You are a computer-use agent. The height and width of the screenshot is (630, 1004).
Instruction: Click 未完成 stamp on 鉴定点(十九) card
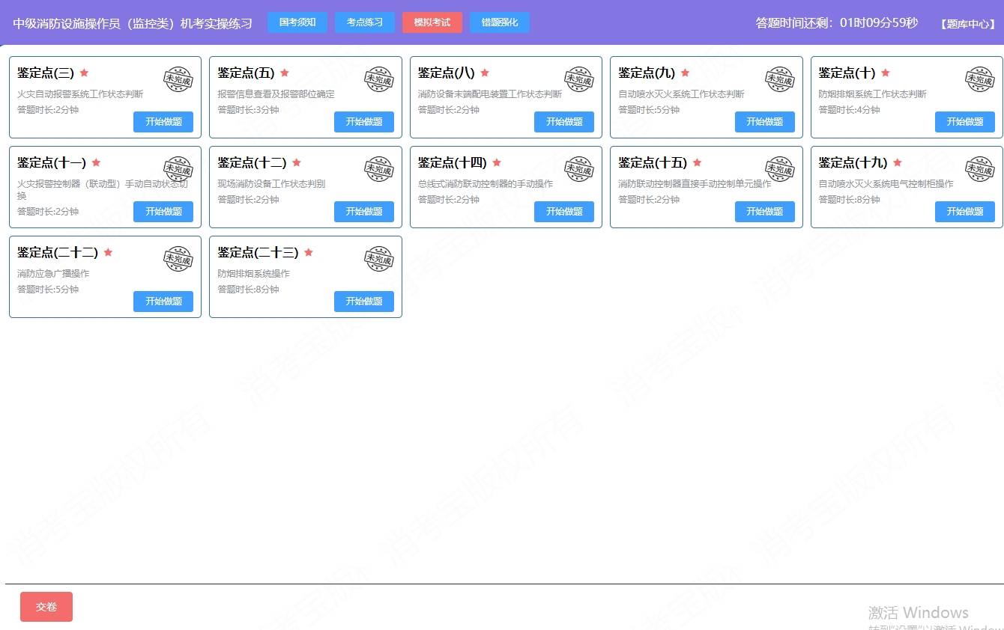tap(979, 169)
